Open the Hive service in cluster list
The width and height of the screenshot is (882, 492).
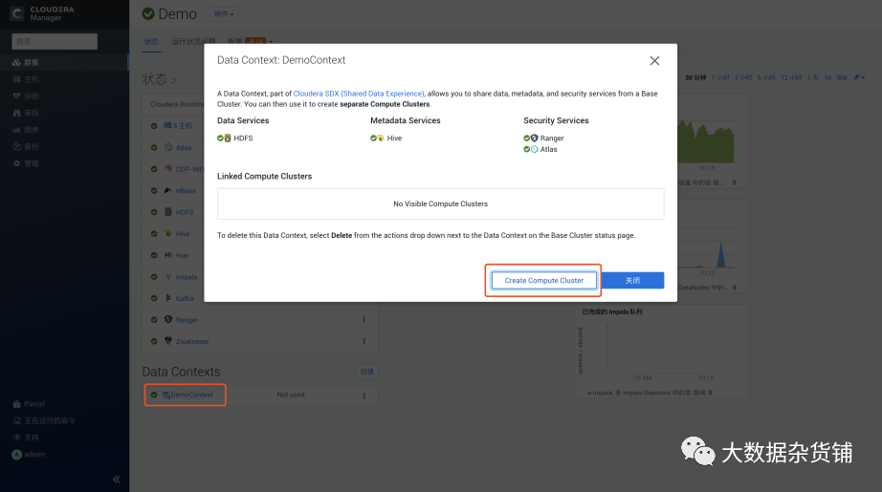coord(183,234)
